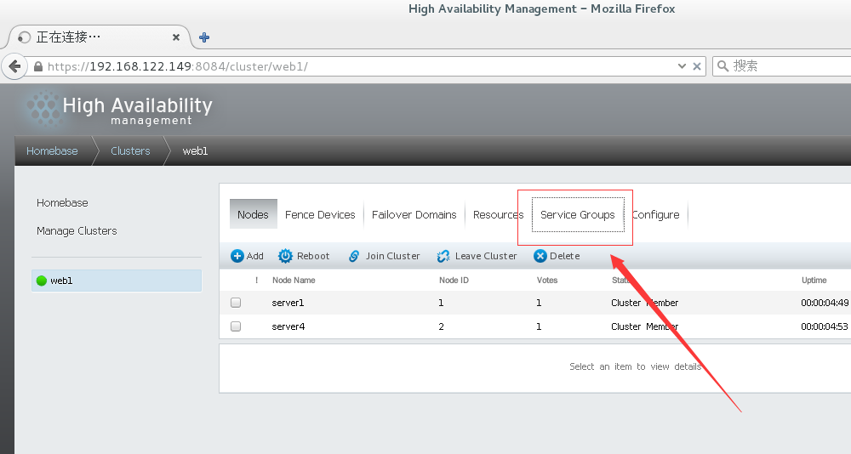This screenshot has height=454, width=851.
Task: Focus the browser search field
Action: 787,66
